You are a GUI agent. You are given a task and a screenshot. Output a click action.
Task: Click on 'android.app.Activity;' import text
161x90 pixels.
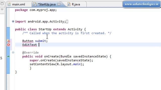[x=47, y=21]
